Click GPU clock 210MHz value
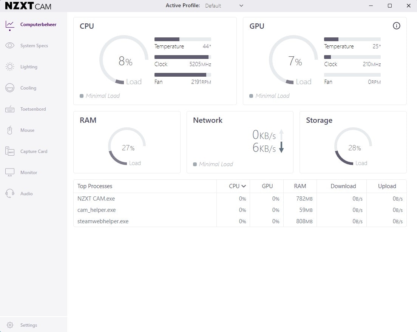 [x=372, y=64]
